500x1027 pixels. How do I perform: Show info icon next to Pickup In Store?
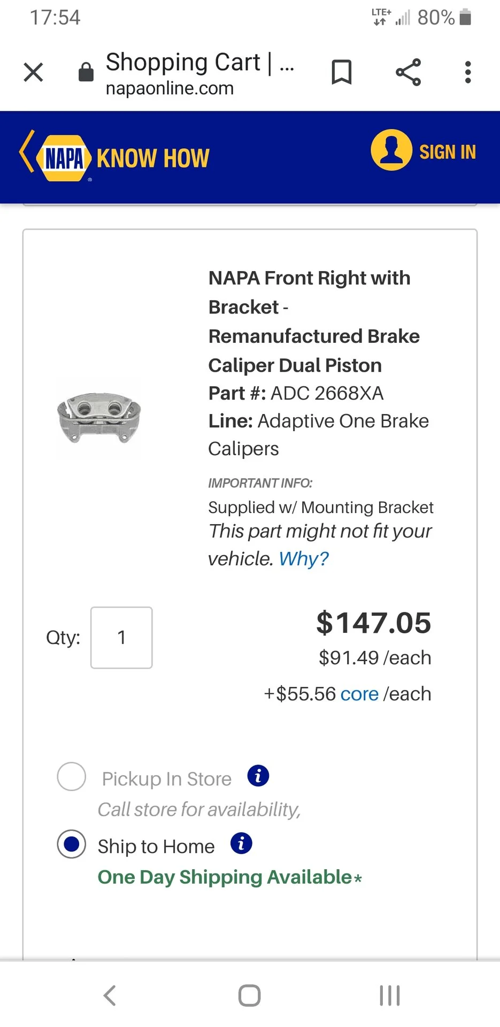258,776
